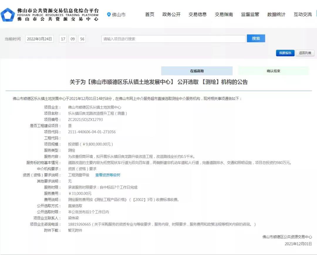Image resolution: width=317 pixels, height=255 pixels.
Task: Open the 查看资质等级树 link
Action: (108, 175)
